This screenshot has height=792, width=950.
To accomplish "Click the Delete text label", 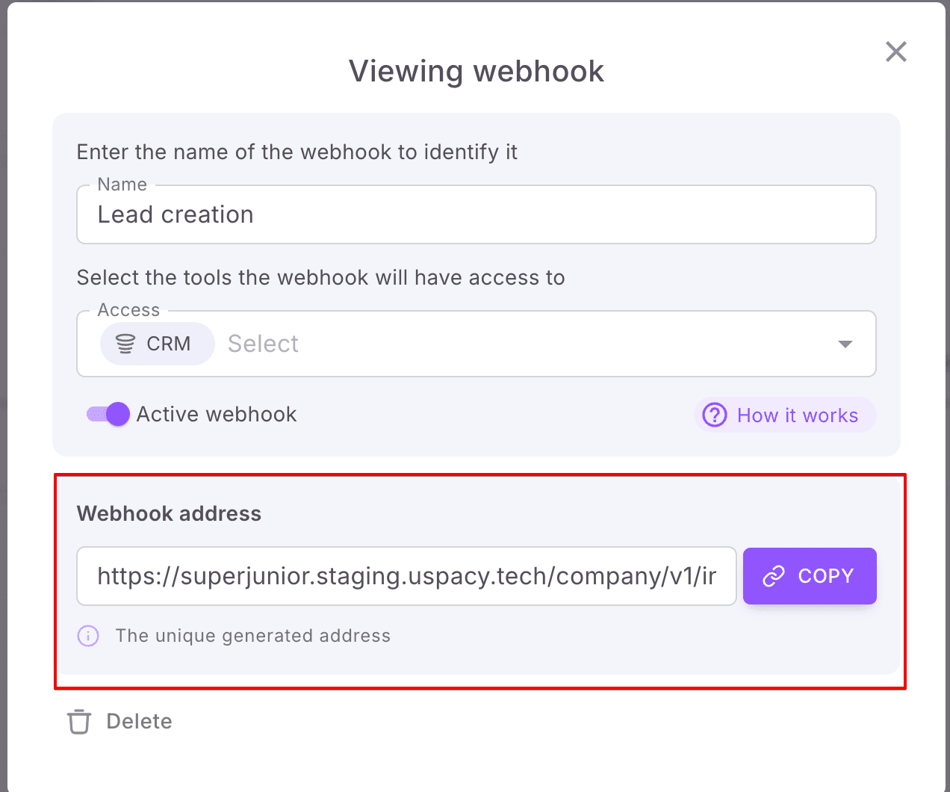I will click(139, 721).
